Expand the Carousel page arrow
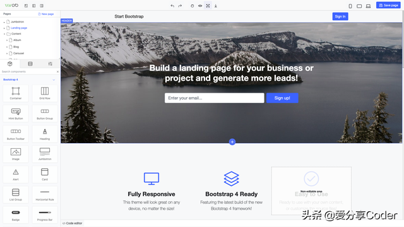Screen dimensions: 404x227 tap(7, 54)
